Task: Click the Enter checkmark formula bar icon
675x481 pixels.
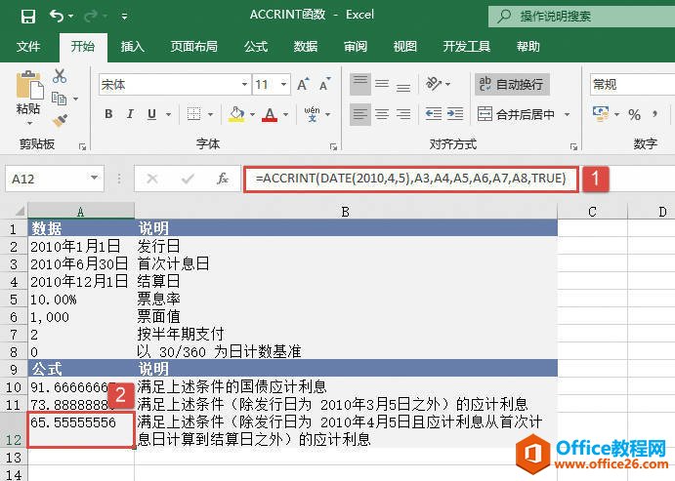Action: pos(188,179)
